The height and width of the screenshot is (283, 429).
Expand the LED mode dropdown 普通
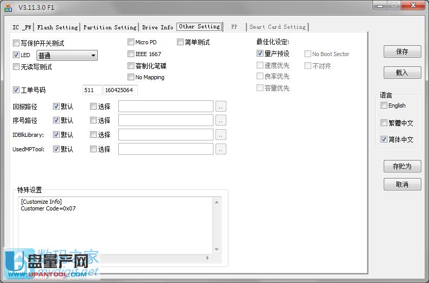click(x=67, y=56)
